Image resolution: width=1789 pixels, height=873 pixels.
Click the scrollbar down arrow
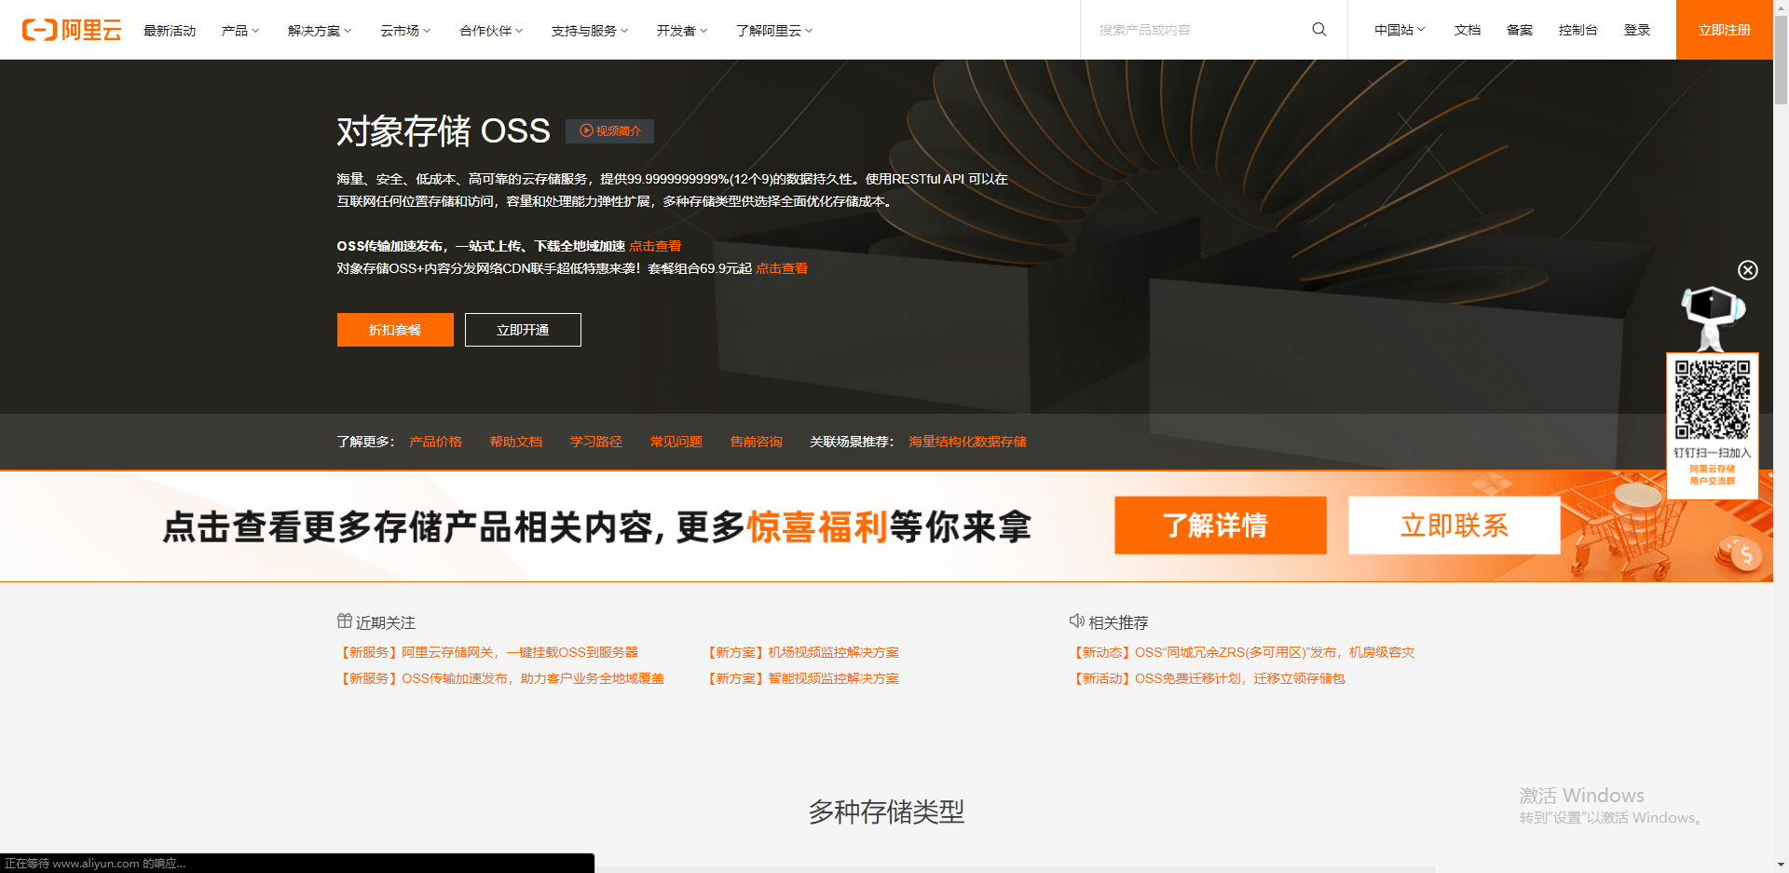coord(1781,866)
